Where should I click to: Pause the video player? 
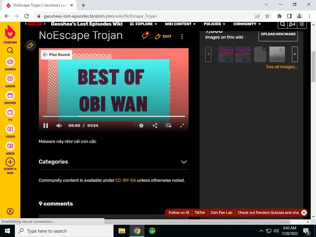pyautogui.click(x=46, y=126)
